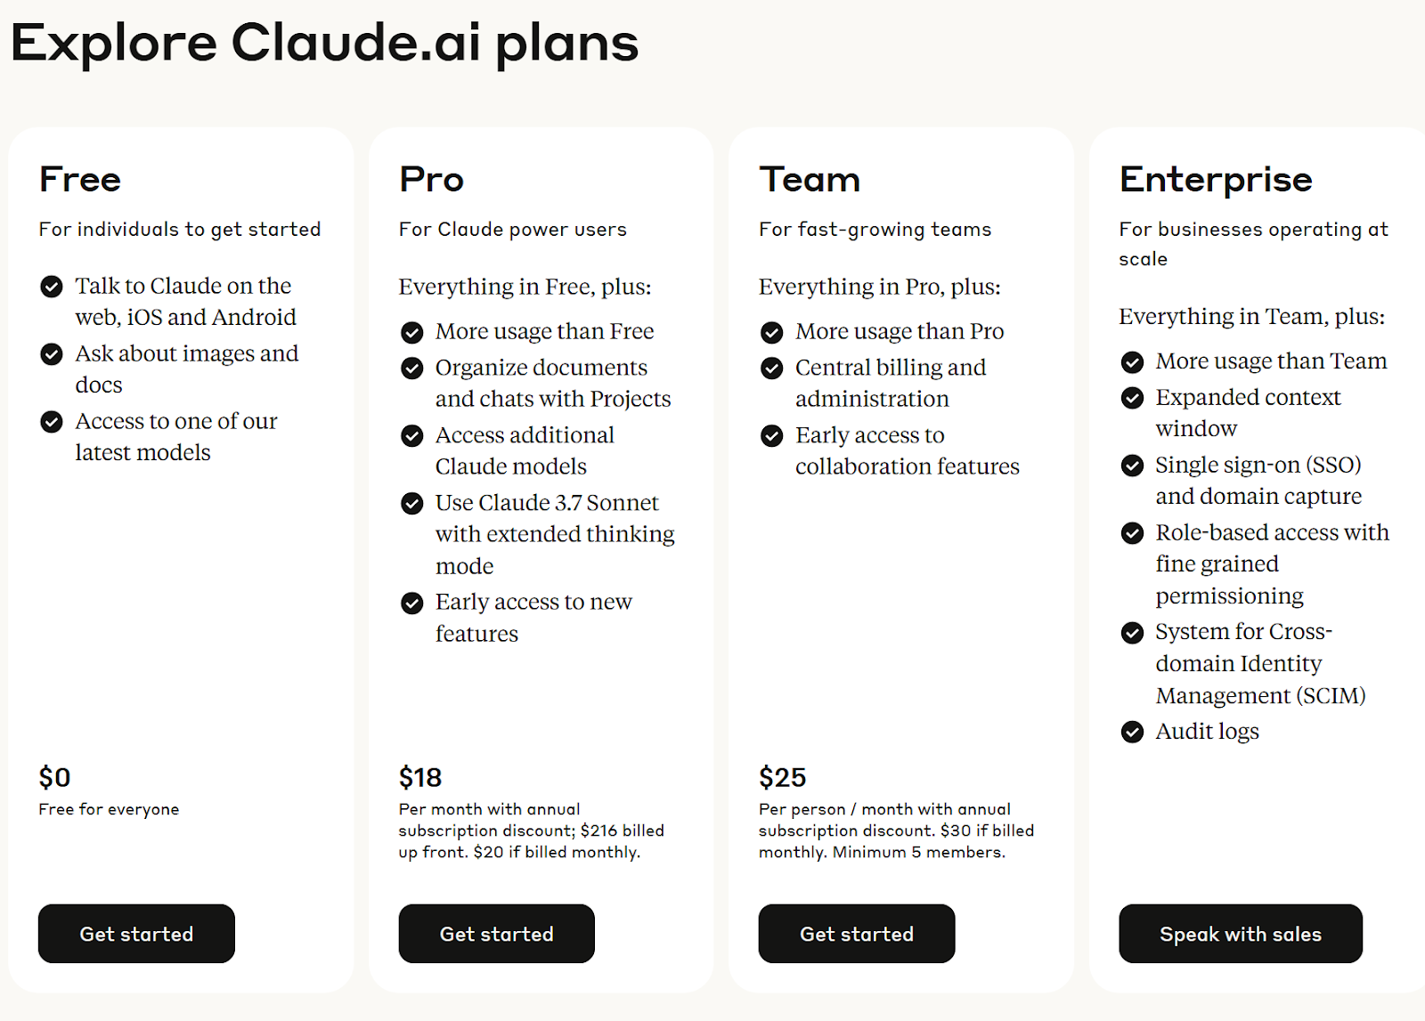Click "Get started" under the Team plan
Viewport: 1425px width, 1021px height.
(856, 934)
